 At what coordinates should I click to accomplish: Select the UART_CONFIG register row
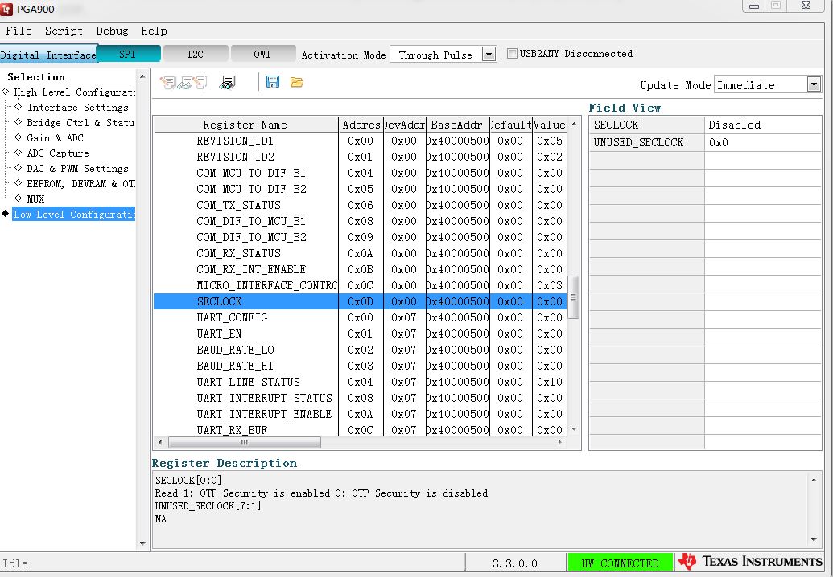point(360,317)
